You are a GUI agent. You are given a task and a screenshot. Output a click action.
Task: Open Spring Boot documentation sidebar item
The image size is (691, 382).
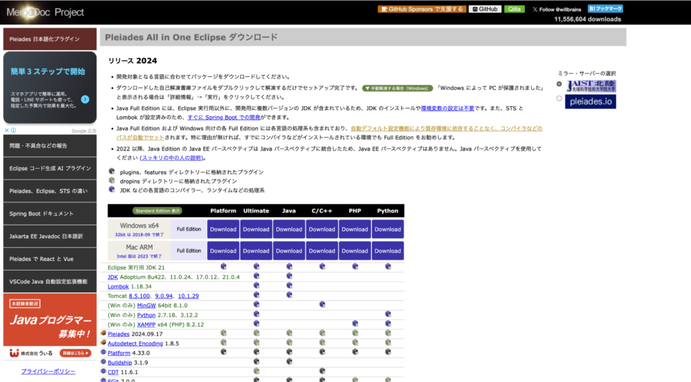49,213
